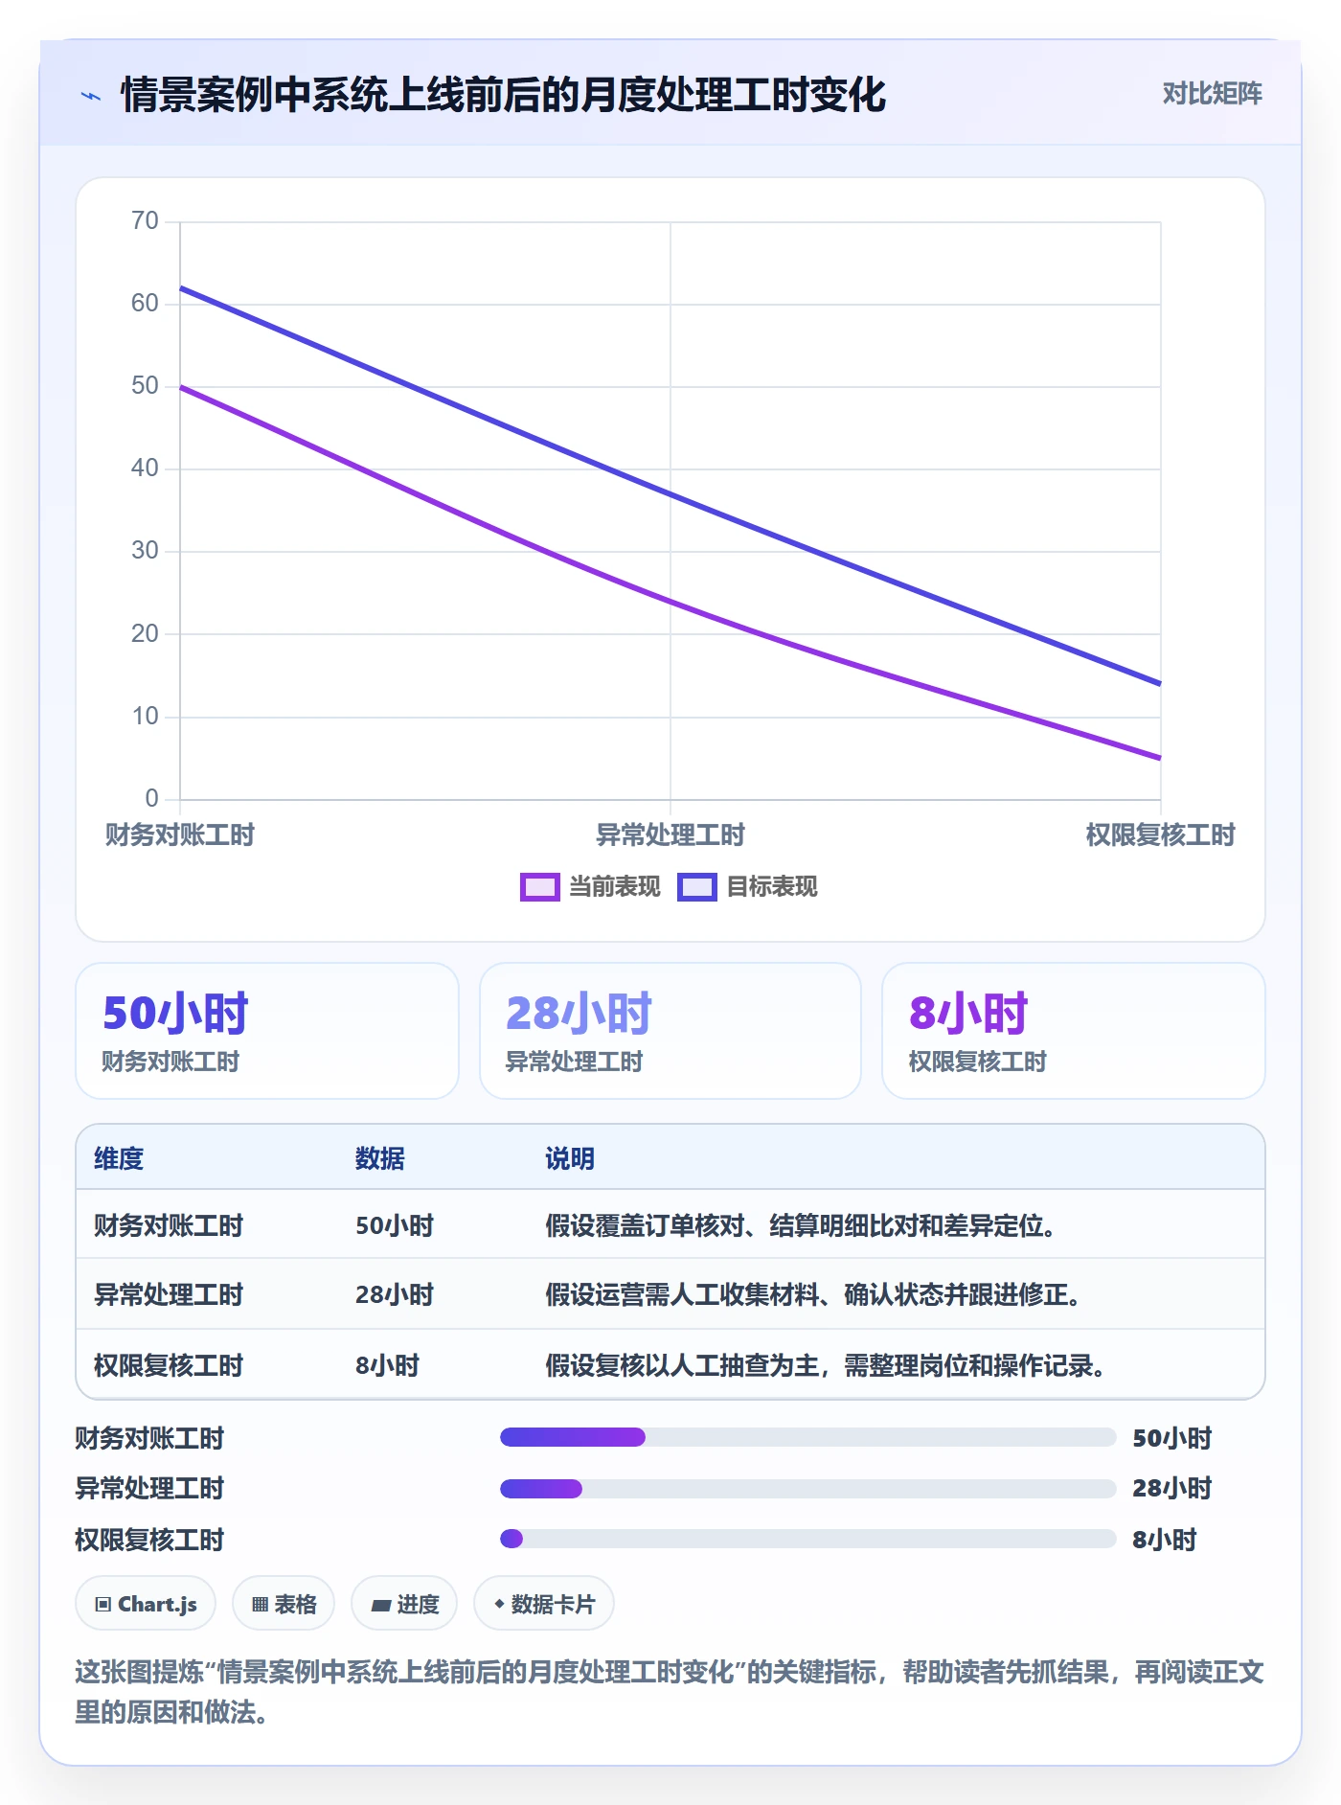Click the diamond icon in 数据卡片 chip
This screenshot has width=1341, height=1805.
[499, 1604]
